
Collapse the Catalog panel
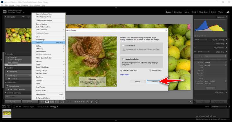click(x=6, y=54)
